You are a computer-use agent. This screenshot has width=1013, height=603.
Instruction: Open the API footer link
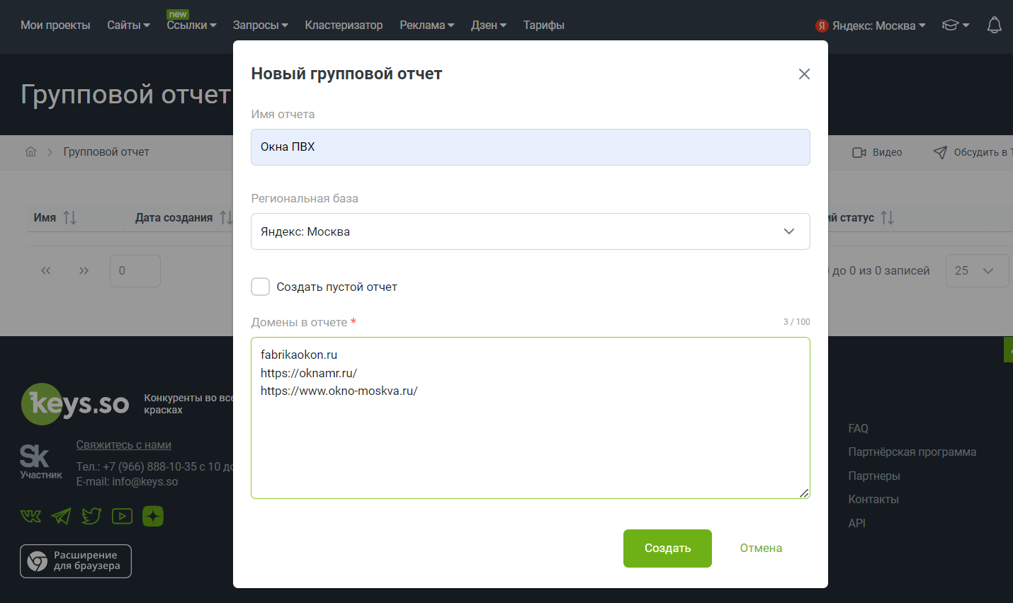[857, 524]
